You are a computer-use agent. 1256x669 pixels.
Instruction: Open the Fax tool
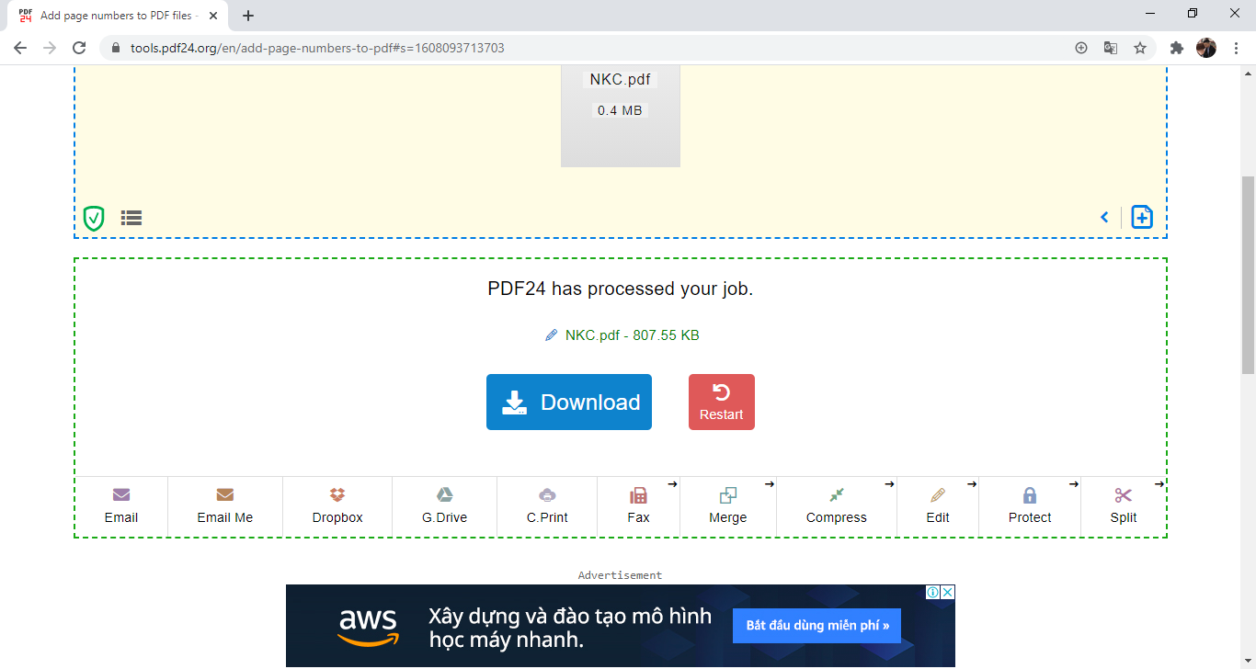click(639, 506)
